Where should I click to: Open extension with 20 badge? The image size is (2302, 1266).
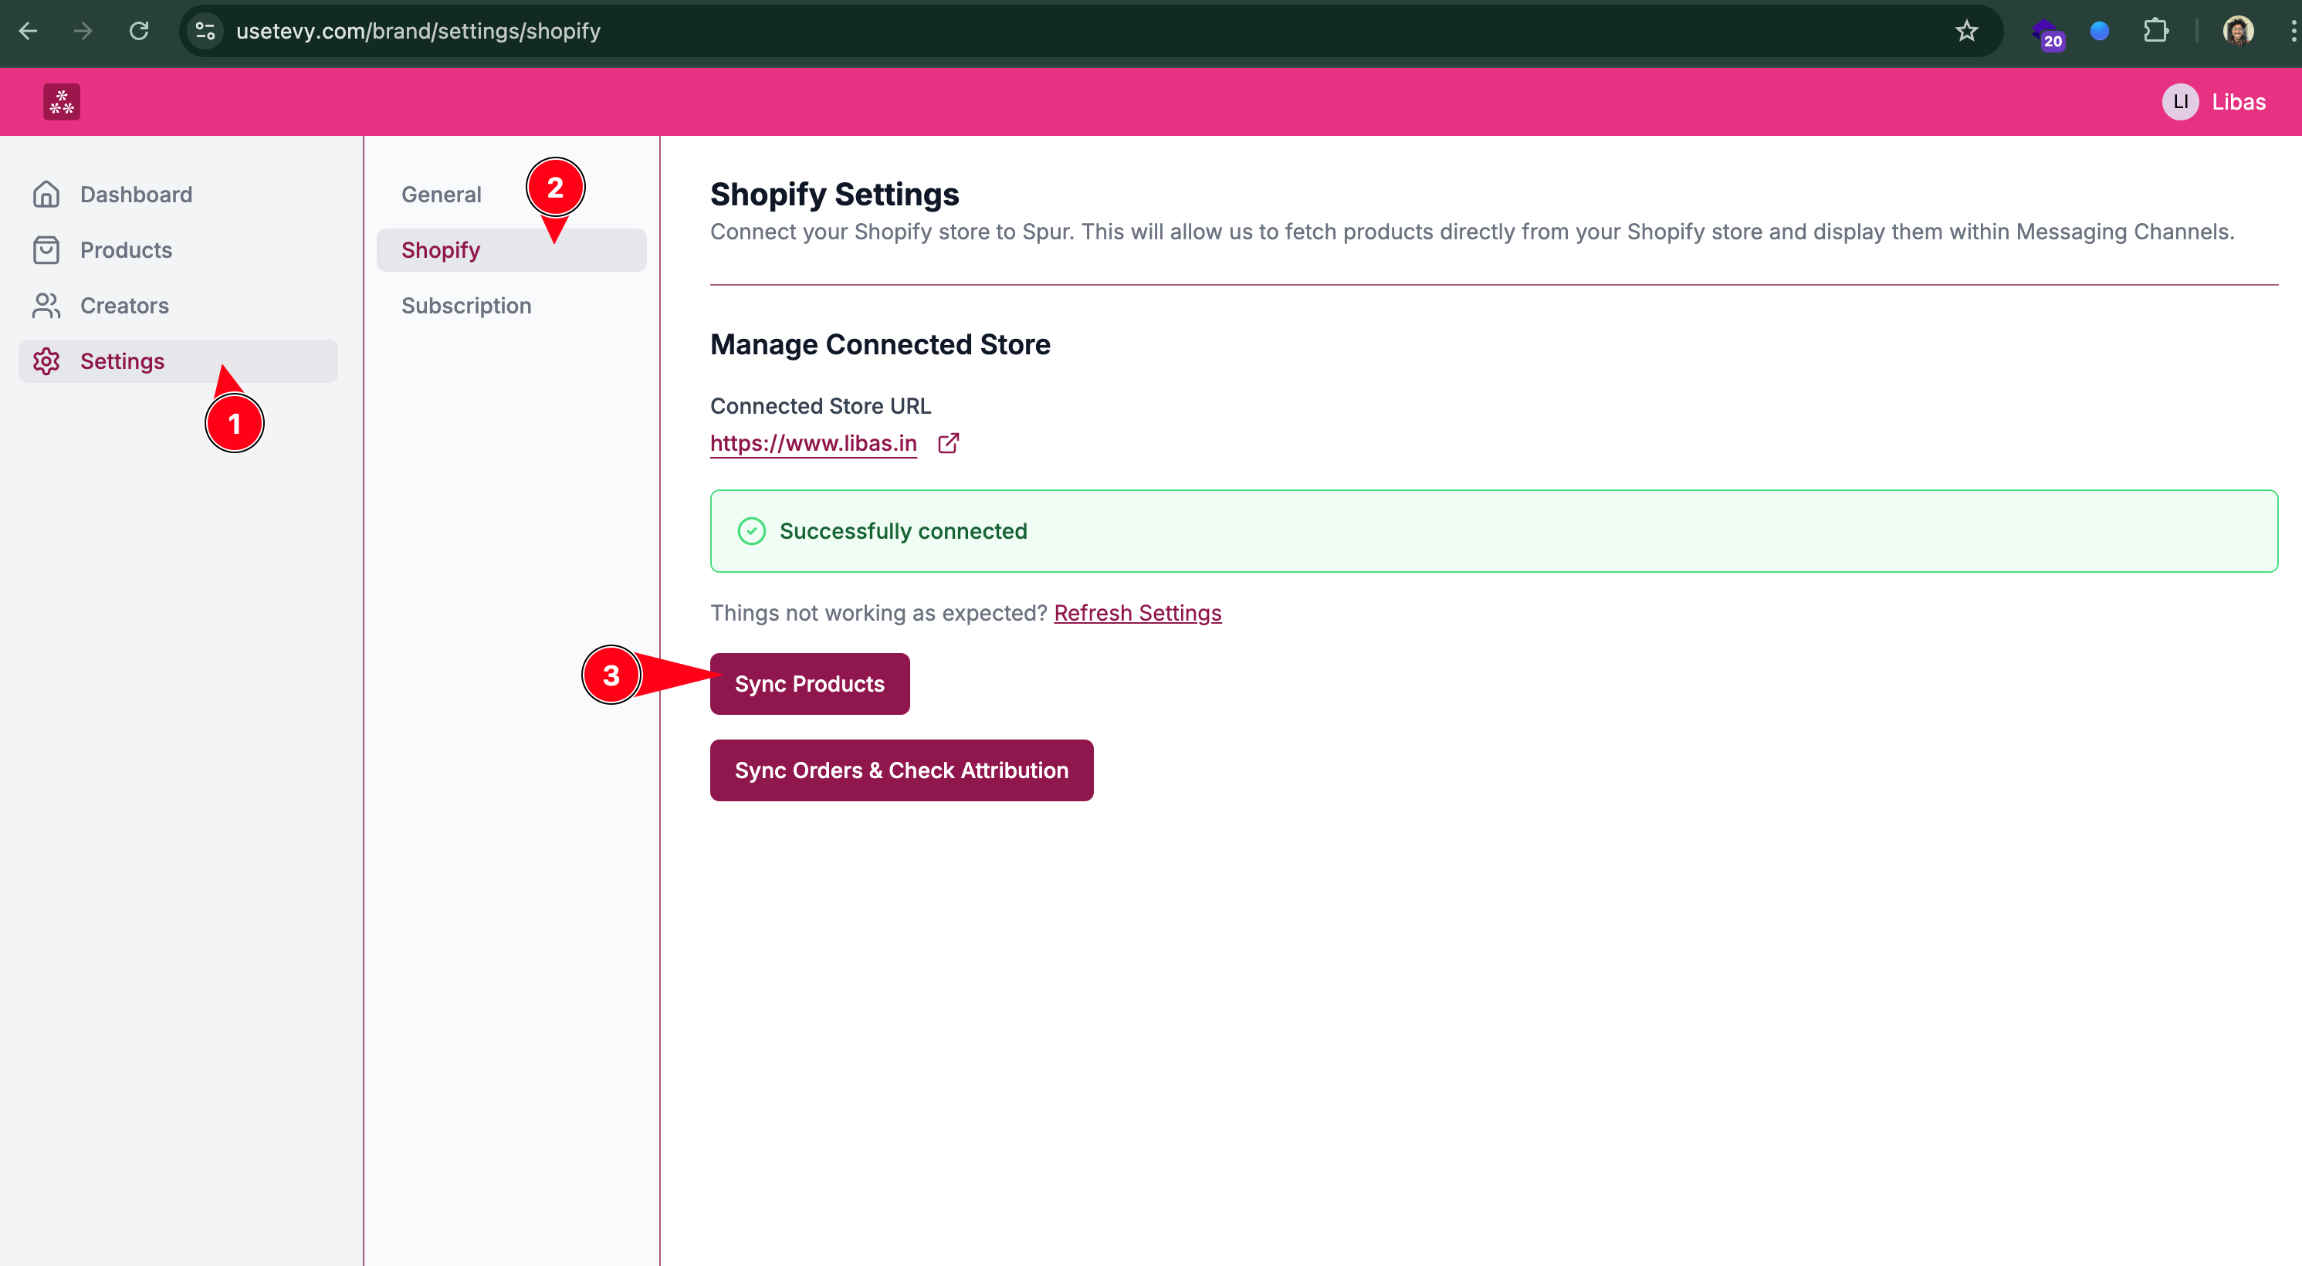click(2047, 33)
